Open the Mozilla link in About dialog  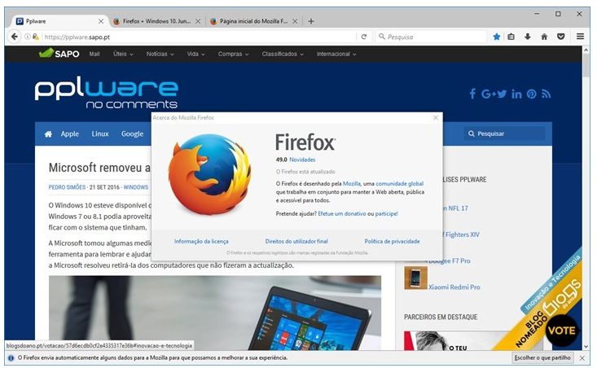(351, 184)
